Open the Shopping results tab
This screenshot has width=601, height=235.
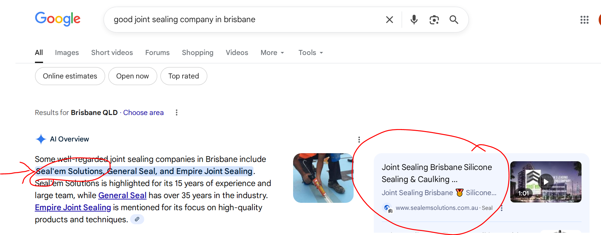pos(198,53)
